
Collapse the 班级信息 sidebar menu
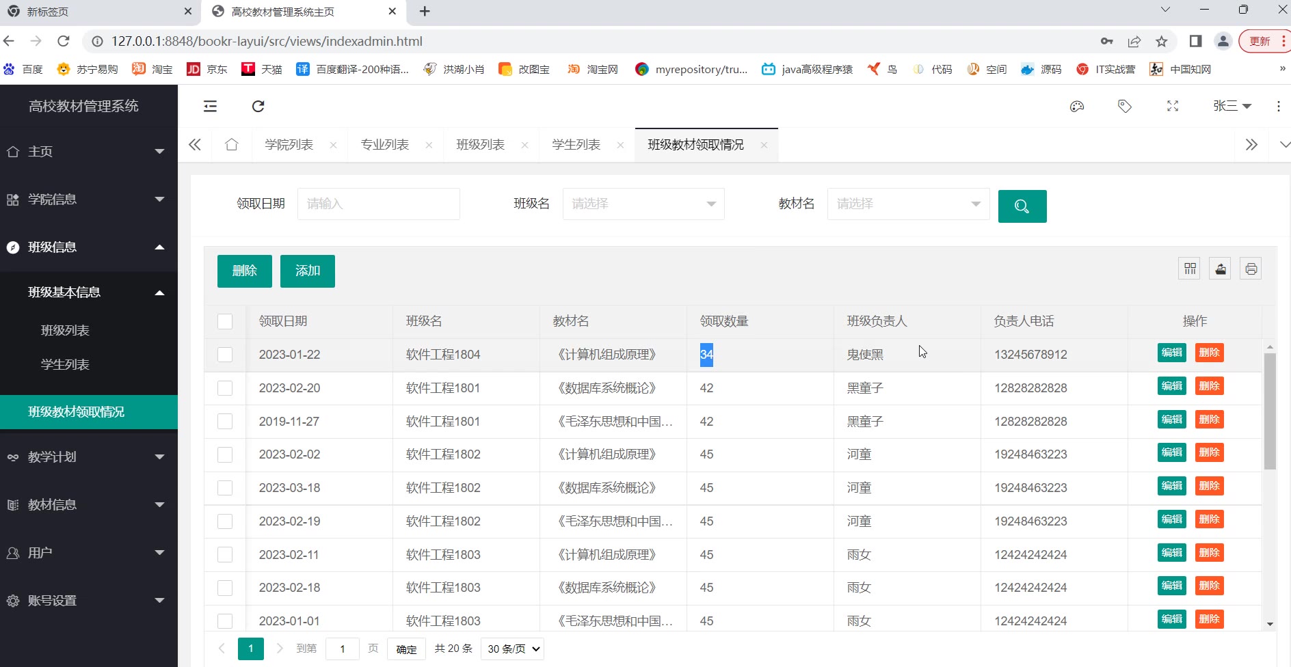coord(89,247)
